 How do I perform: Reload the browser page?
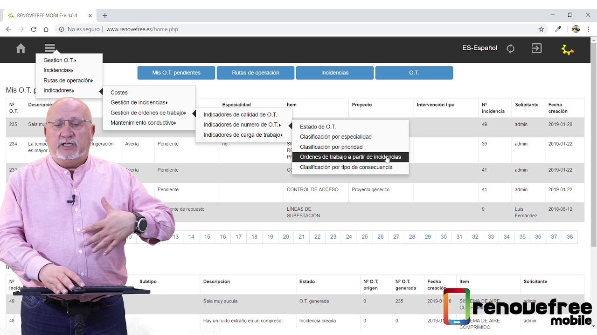(34, 29)
